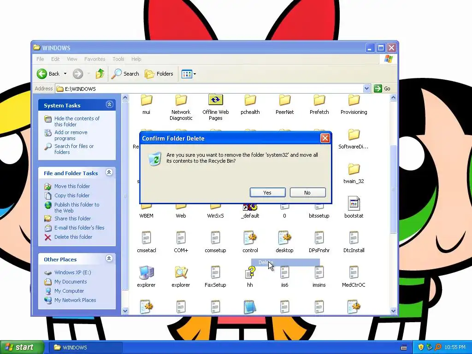Select the desktop settings file icon

point(285,238)
